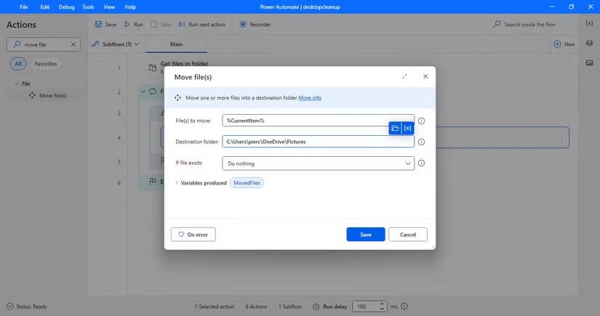The height and width of the screenshot is (316, 600).
Task: Open the Subflows dropdown
Action: click(116, 44)
